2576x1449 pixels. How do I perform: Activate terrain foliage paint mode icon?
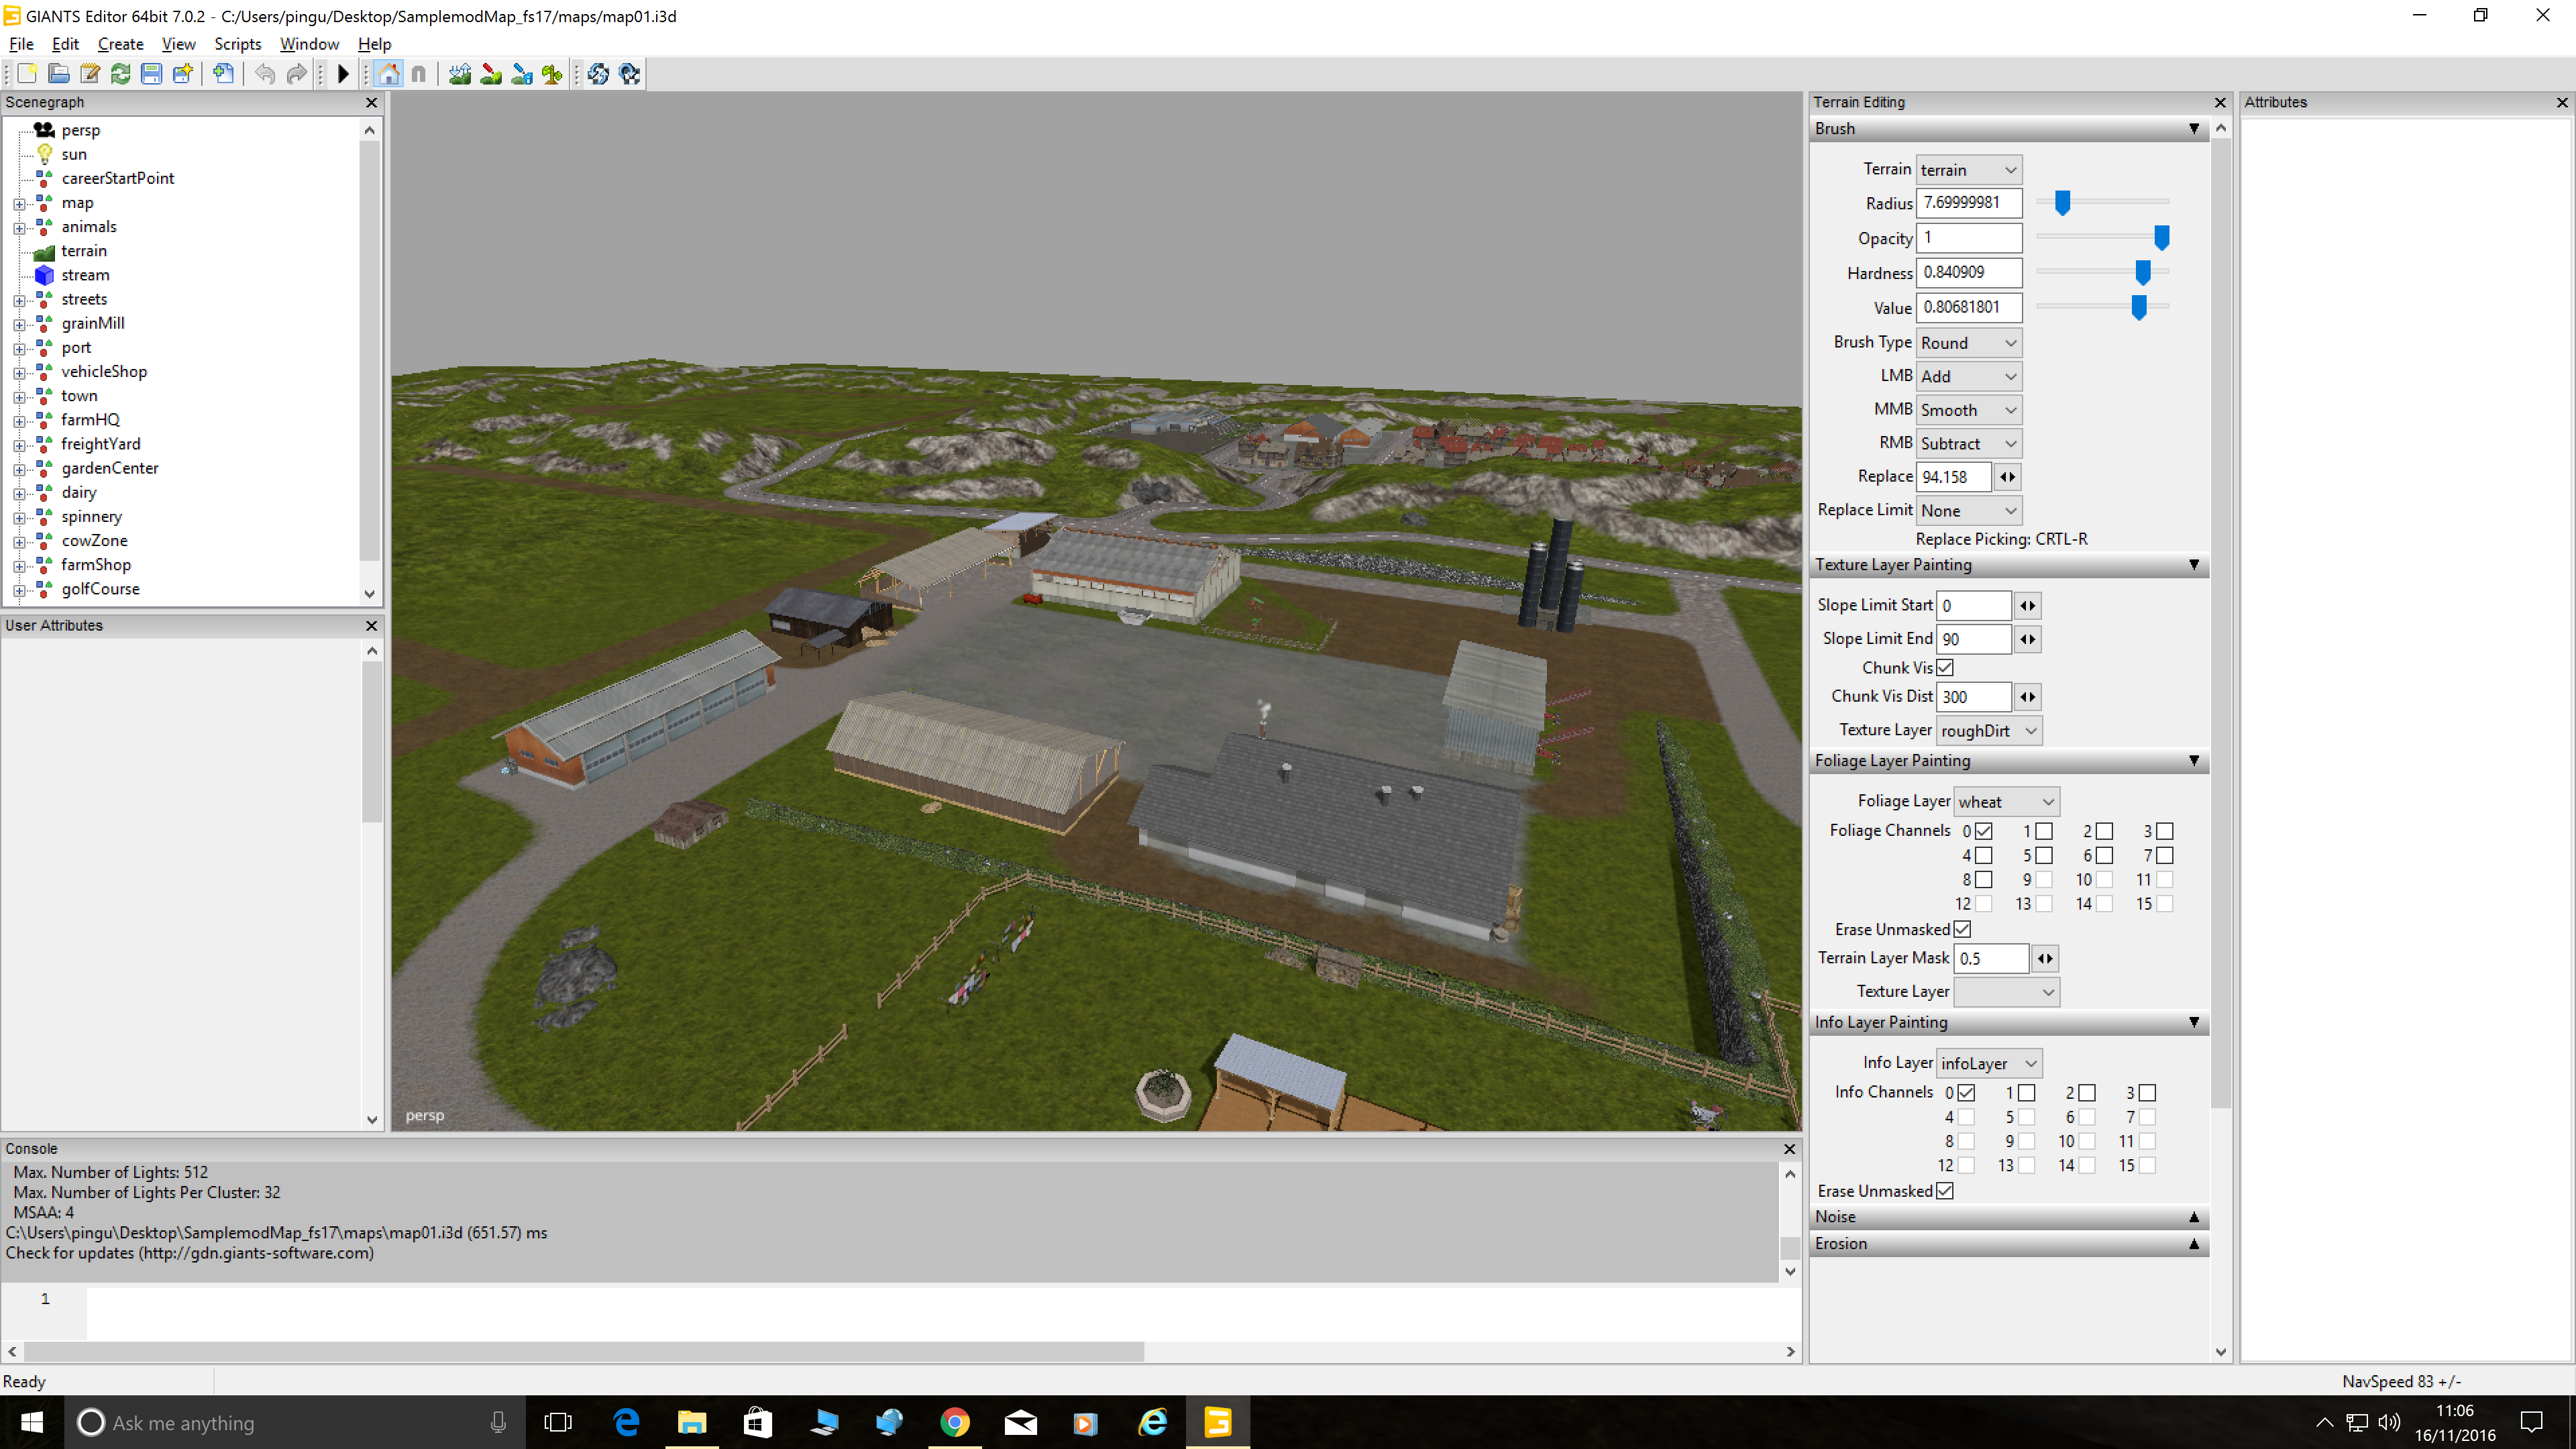click(x=552, y=74)
